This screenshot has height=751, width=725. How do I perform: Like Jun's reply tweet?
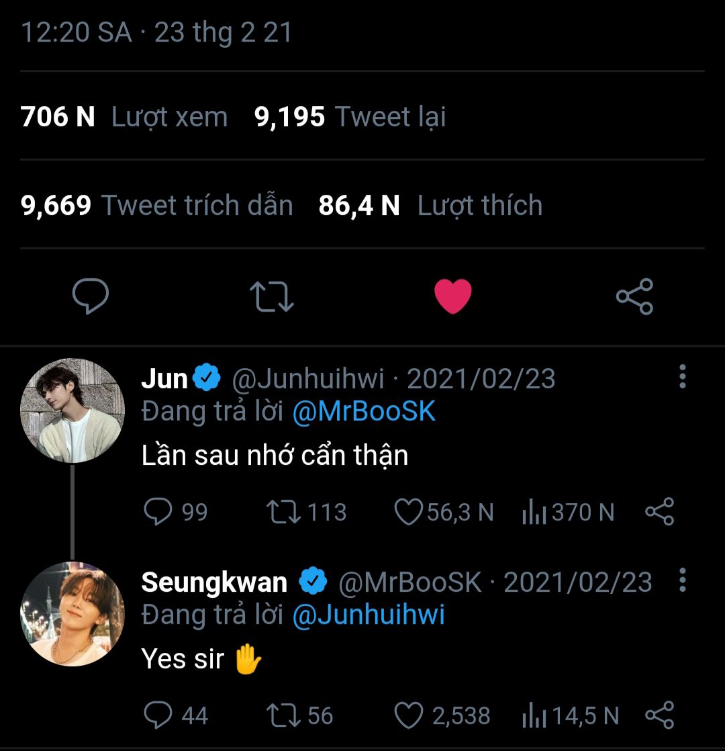coord(407,513)
